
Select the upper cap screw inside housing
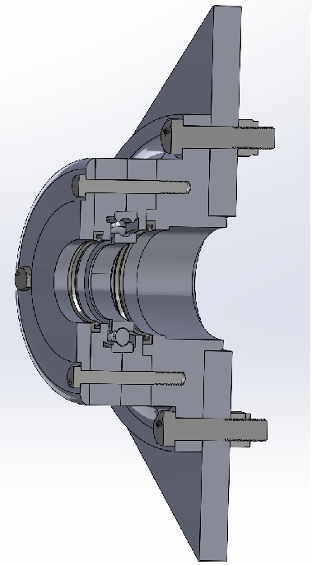click(132, 187)
